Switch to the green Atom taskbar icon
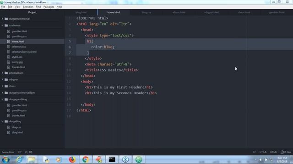The image size is (293, 164). [139, 159]
